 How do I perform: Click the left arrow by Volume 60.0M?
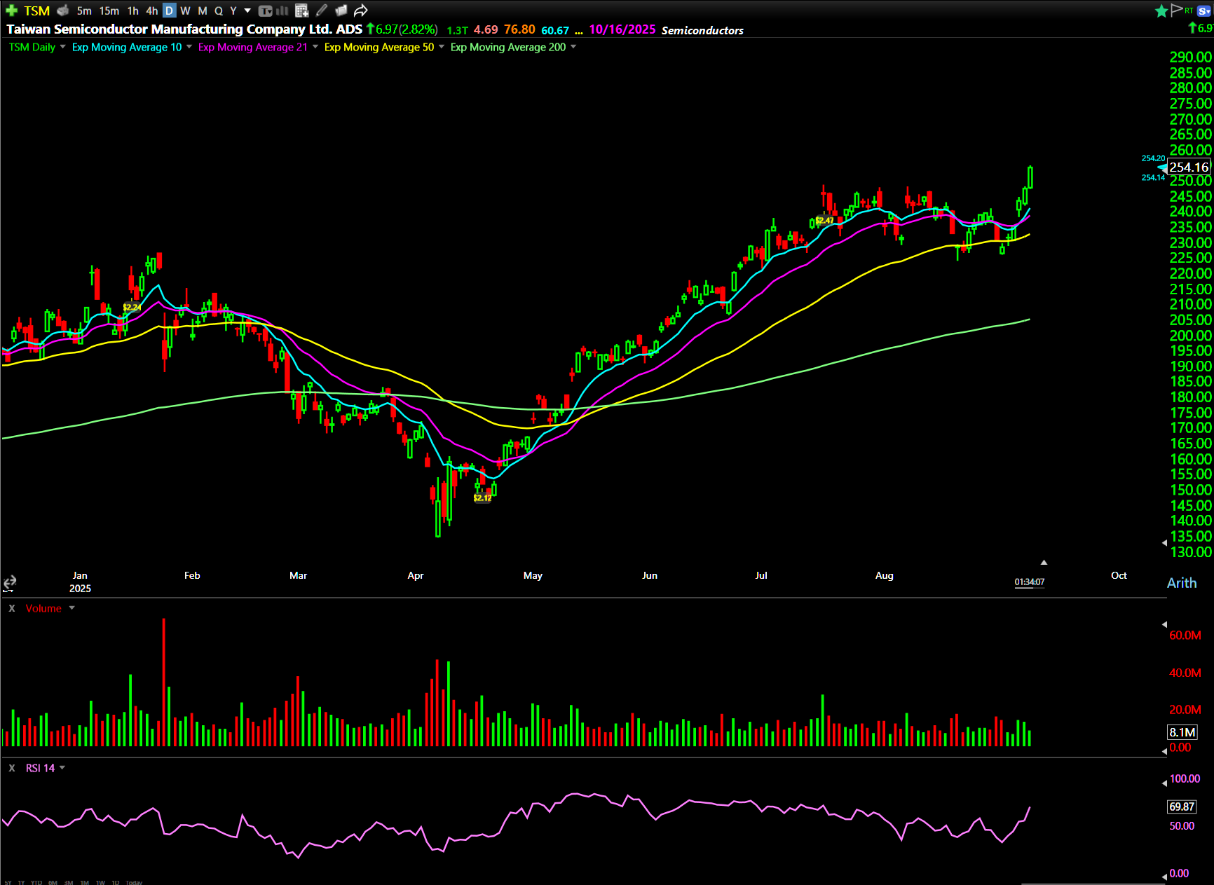pyautogui.click(x=1164, y=624)
